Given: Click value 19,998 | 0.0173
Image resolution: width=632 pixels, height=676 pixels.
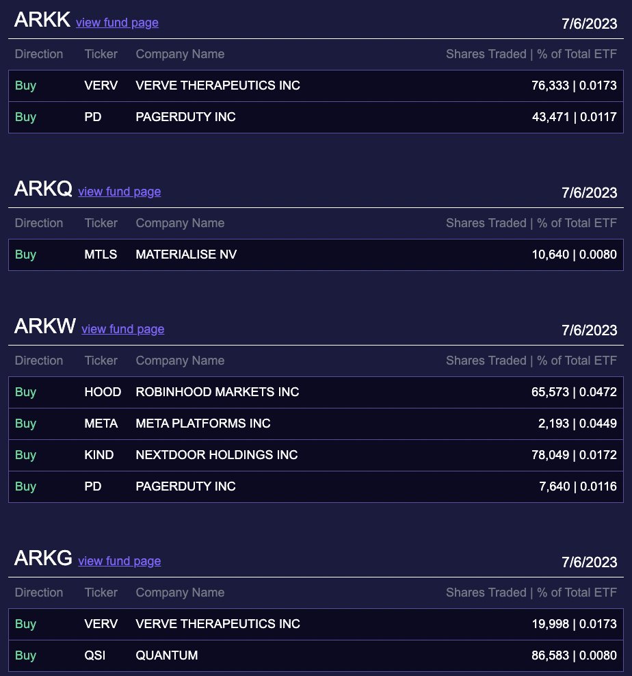Looking at the screenshot, I should [x=575, y=624].
